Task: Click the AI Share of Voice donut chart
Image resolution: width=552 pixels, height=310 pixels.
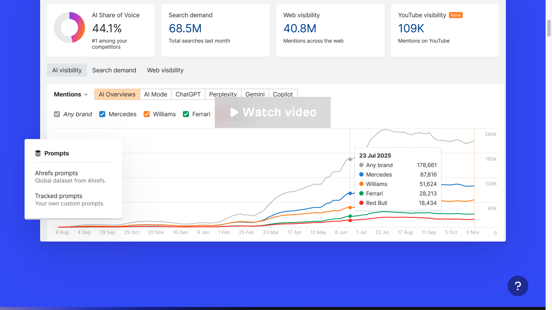Action: (69, 28)
